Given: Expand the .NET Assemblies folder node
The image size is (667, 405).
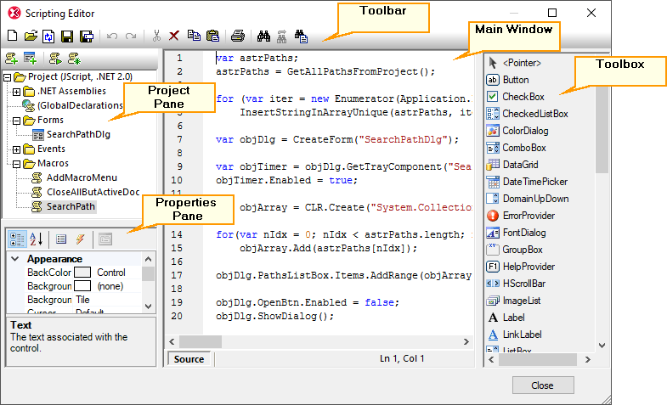Looking at the screenshot, I should pyautogui.click(x=17, y=91).
